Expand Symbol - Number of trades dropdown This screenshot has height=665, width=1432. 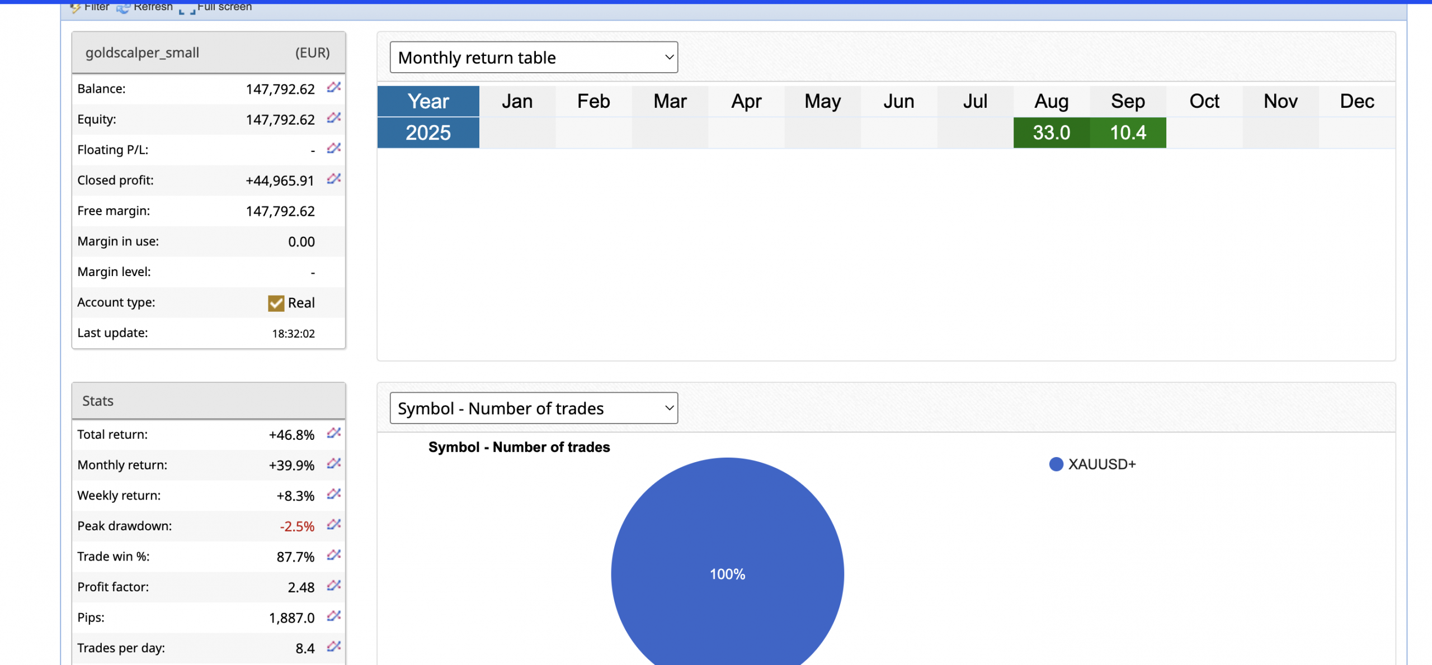[x=534, y=408]
